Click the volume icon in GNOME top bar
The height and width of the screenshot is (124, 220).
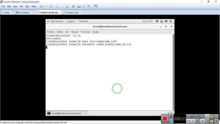click(166, 21)
